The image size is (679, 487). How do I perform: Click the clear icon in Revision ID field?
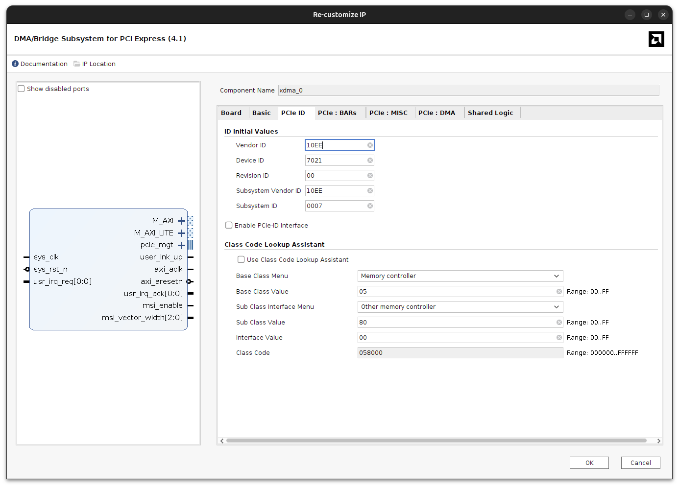point(370,176)
